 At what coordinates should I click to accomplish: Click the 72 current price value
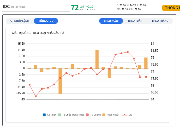[x=75, y=7]
